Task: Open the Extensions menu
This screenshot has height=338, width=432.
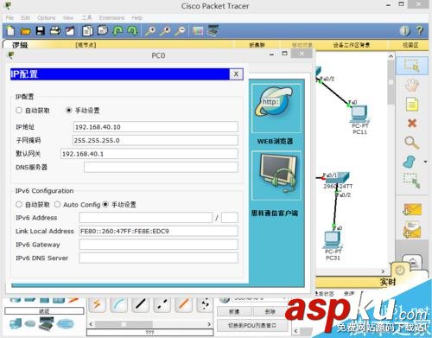Action: [111, 17]
